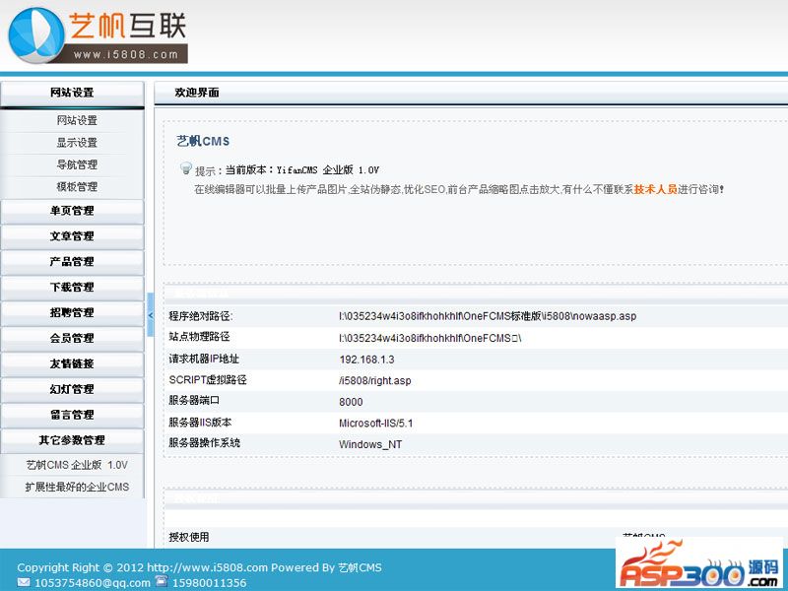Expand the 友情链接 section
Image resolution: width=788 pixels, height=591 pixels.
click(72, 364)
